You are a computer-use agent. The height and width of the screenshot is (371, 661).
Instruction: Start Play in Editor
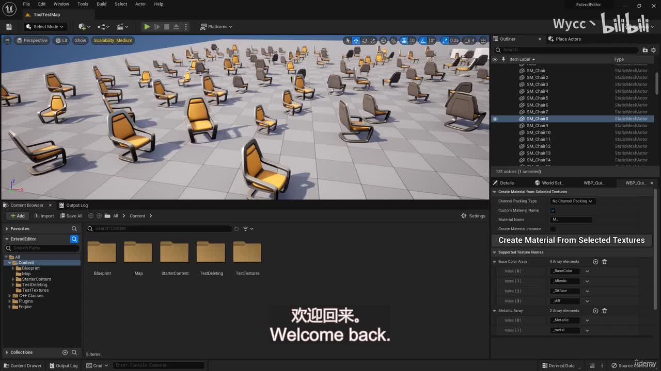(147, 27)
